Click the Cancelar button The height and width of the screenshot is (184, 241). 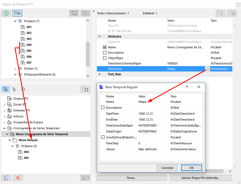[167, 168]
